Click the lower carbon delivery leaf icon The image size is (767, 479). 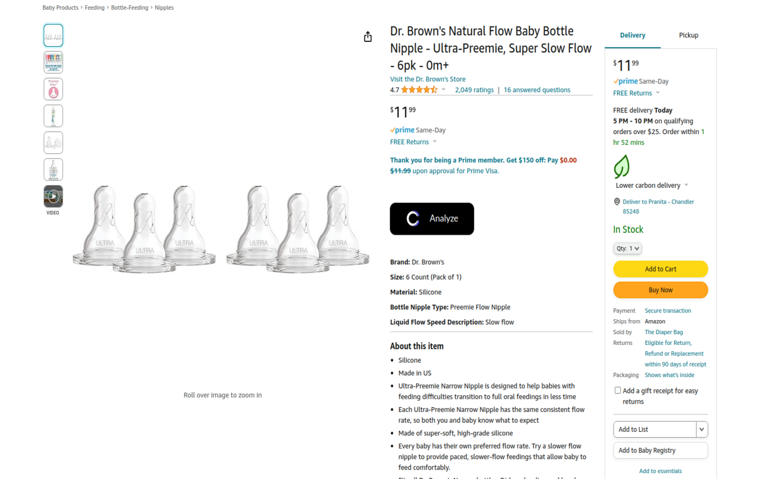(x=622, y=166)
